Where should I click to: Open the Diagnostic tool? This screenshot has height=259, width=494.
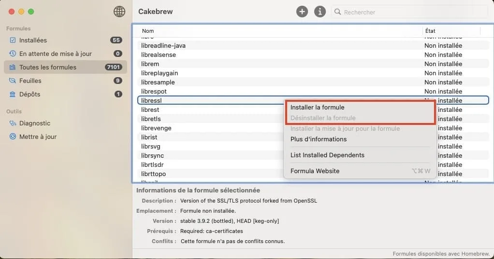pos(65,123)
